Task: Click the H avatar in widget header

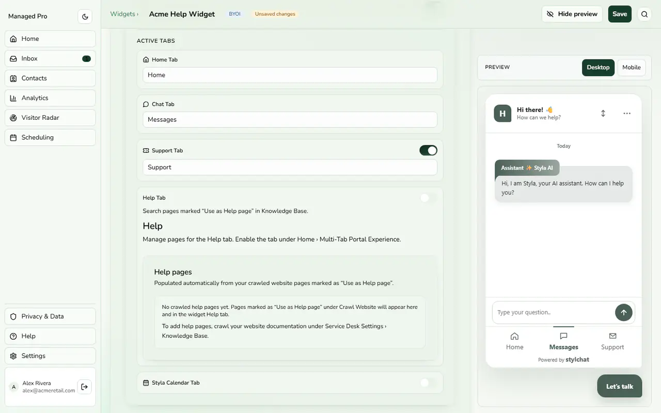Action: 502,114
